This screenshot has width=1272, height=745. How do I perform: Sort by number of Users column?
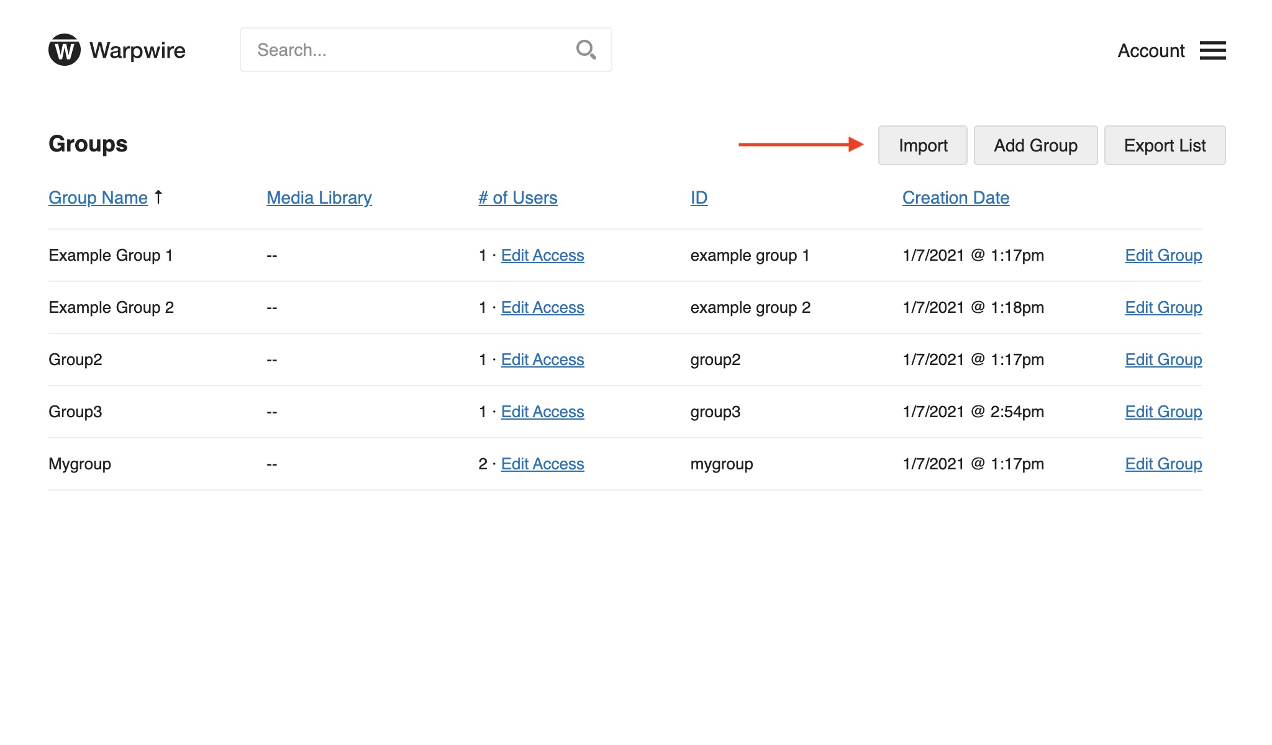click(517, 197)
